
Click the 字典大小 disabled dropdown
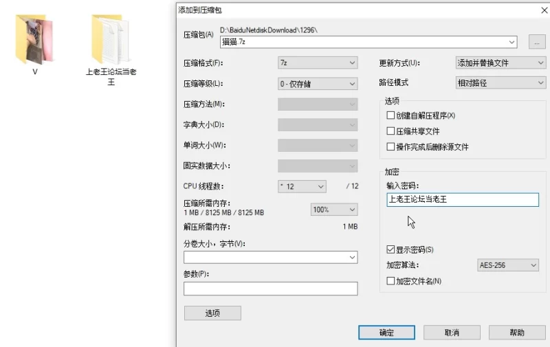click(x=318, y=125)
